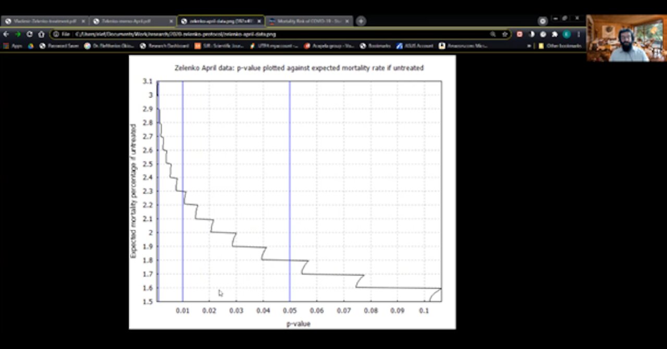667x349 pixels.
Task: Close the Zelenko-memo-April.pdf tab
Action: (x=171, y=21)
